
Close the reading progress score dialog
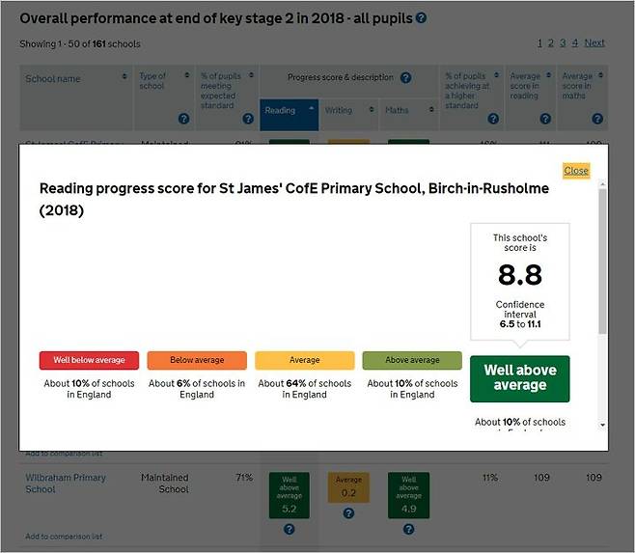[576, 170]
